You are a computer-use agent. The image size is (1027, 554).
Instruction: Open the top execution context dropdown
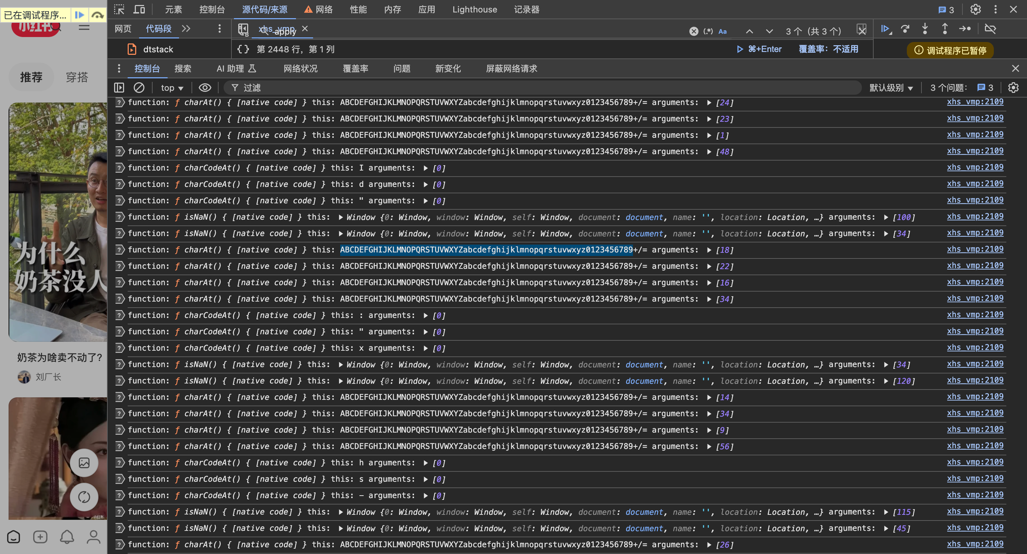[x=172, y=88]
